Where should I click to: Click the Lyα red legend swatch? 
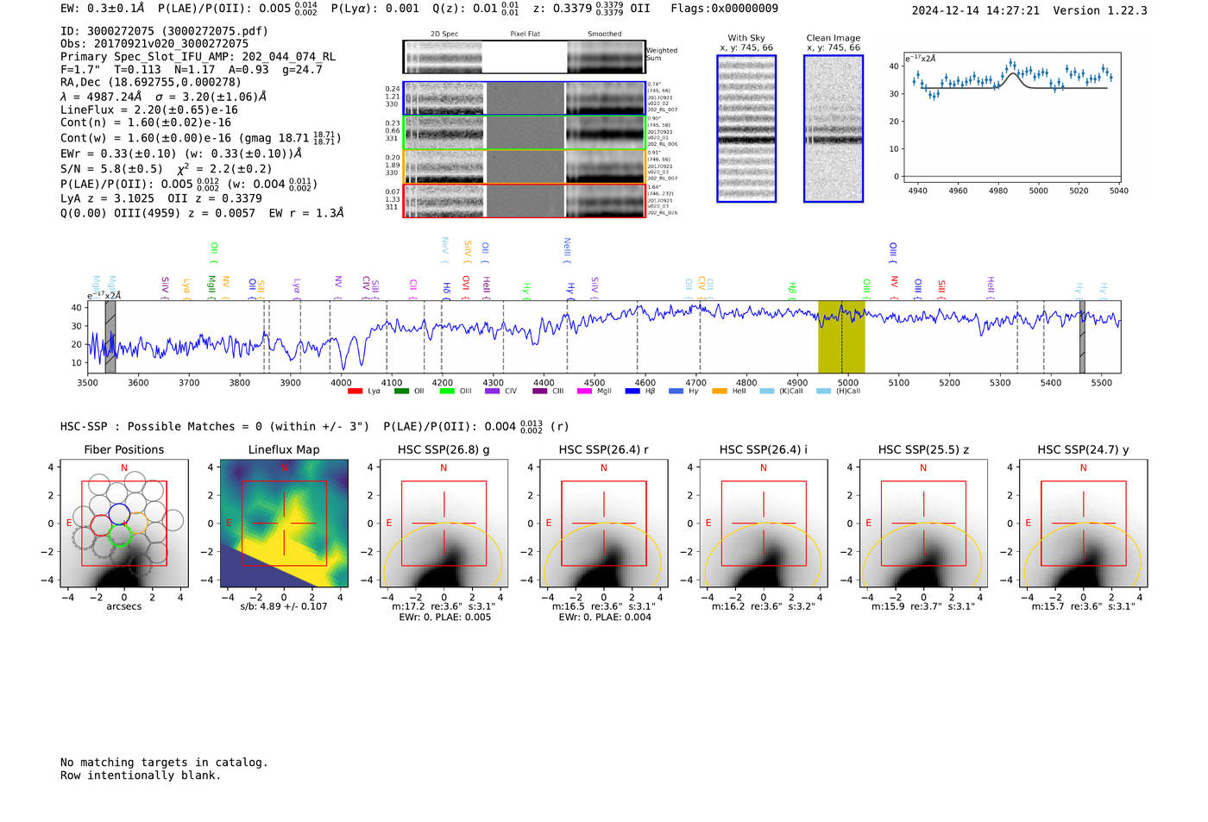[355, 392]
